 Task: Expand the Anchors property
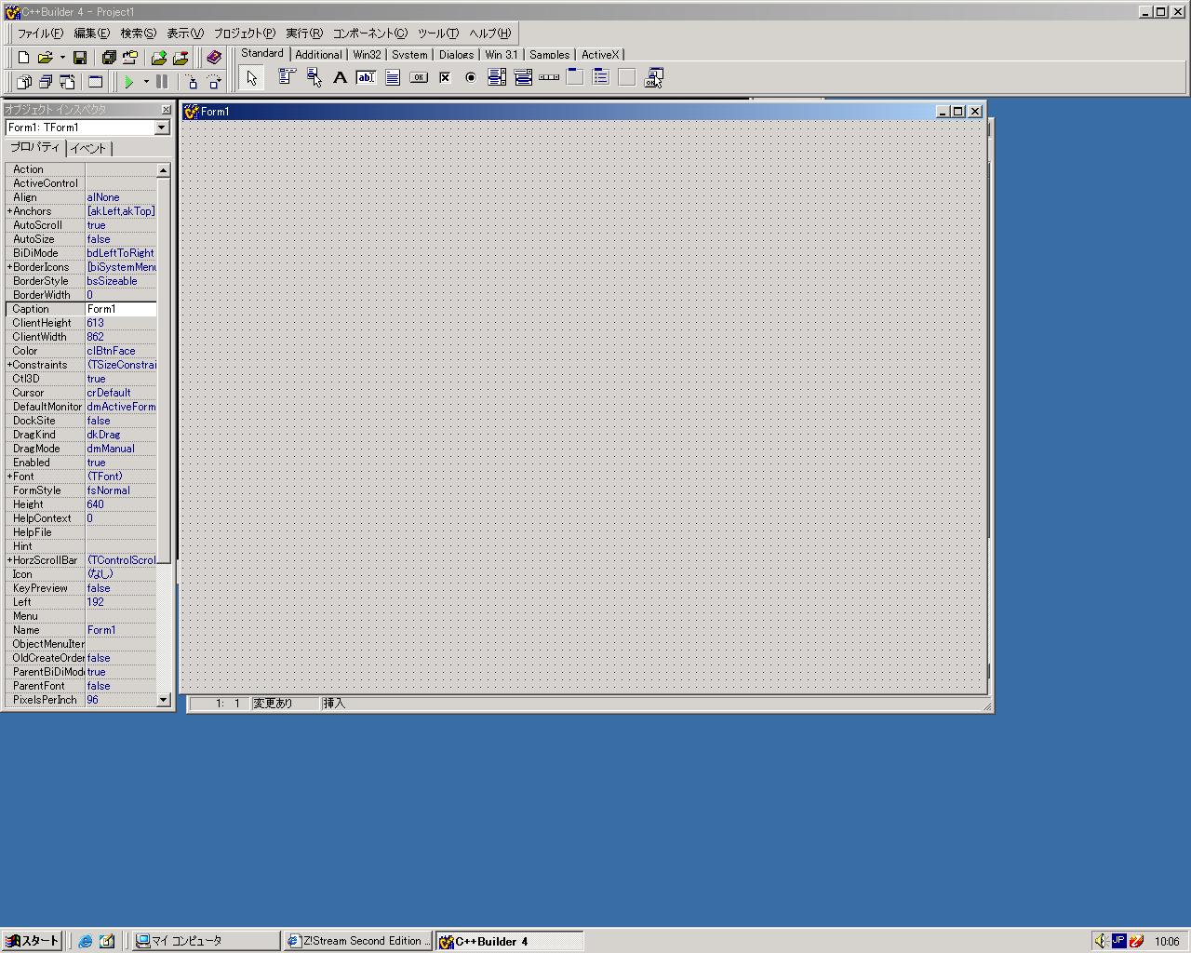pyautogui.click(x=9, y=211)
